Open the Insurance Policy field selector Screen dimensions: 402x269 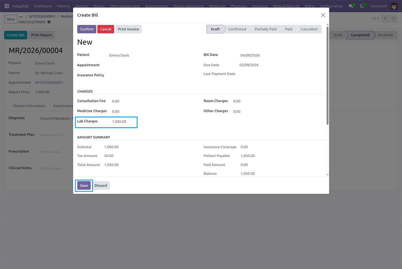pyautogui.click(x=133, y=75)
